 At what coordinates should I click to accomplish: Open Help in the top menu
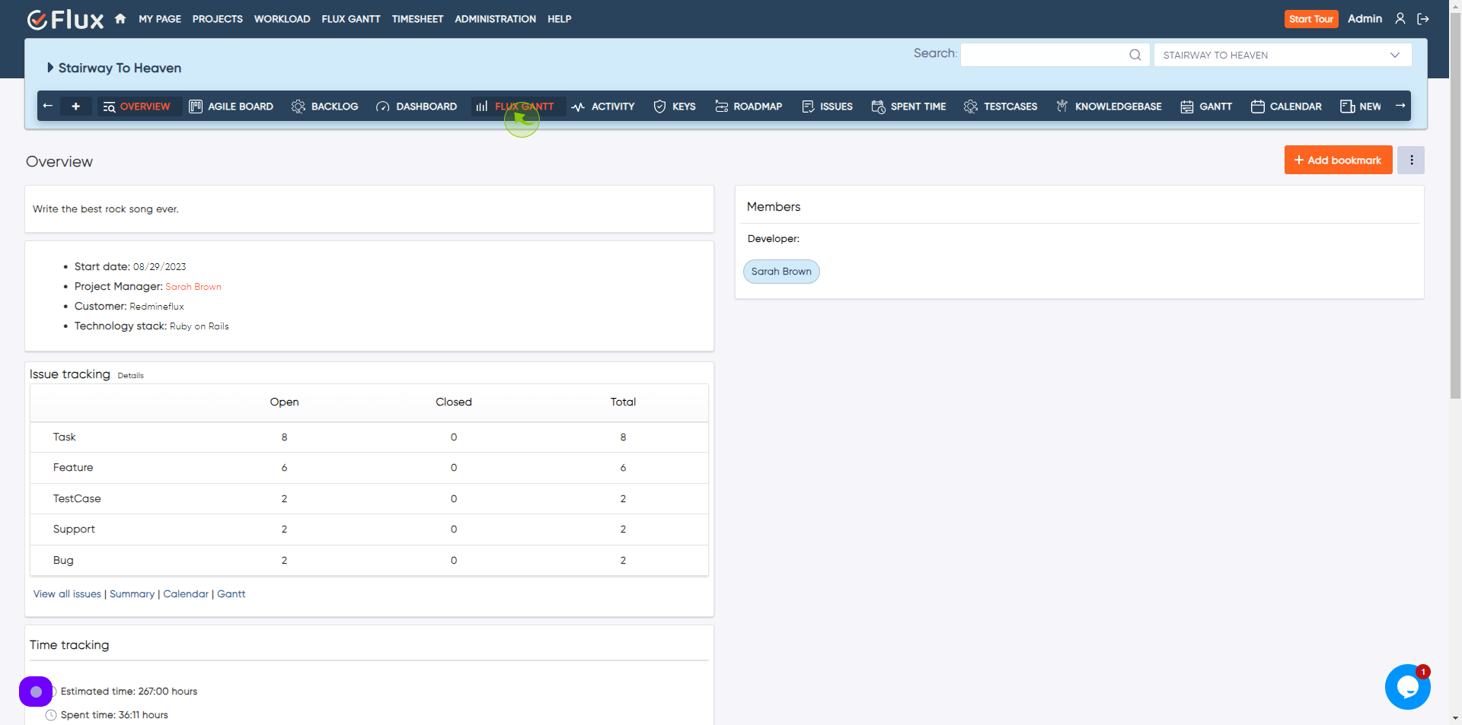click(x=560, y=19)
